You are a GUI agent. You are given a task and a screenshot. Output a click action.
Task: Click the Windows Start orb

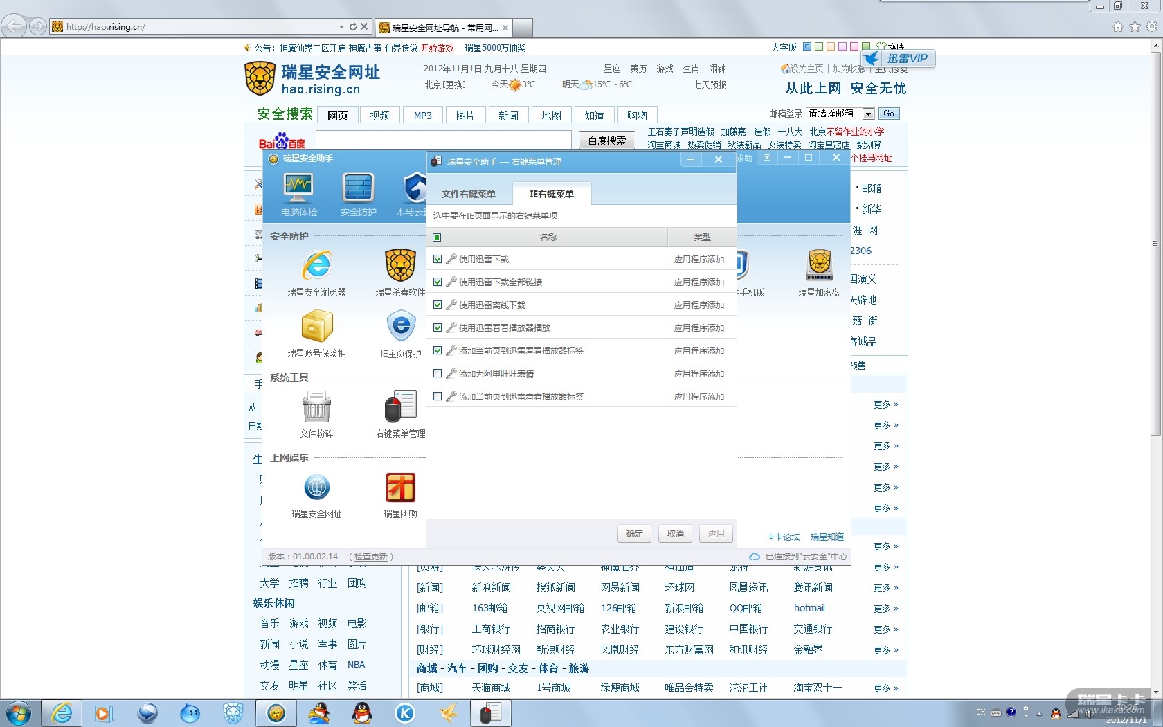tap(18, 713)
